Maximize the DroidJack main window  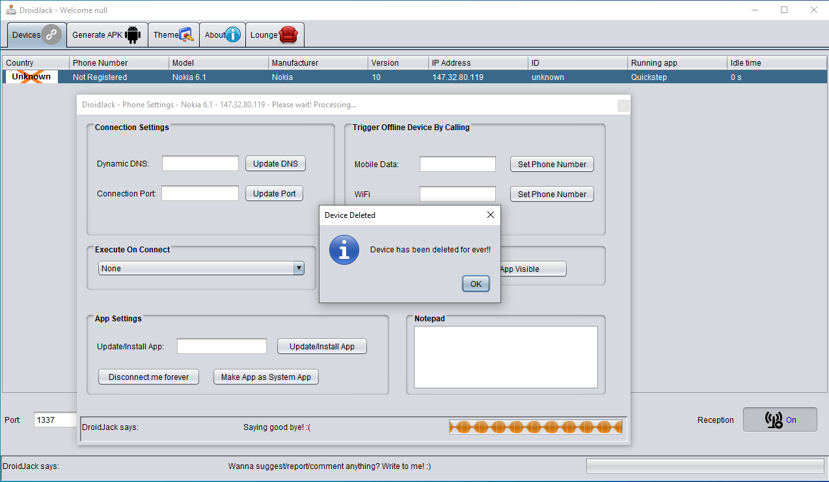[784, 10]
